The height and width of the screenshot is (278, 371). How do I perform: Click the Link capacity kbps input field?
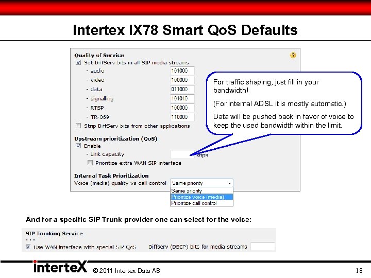coord(182,154)
